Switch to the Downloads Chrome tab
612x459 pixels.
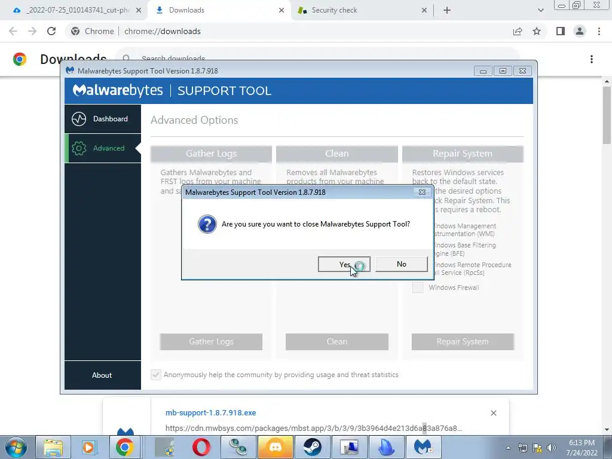click(x=219, y=10)
